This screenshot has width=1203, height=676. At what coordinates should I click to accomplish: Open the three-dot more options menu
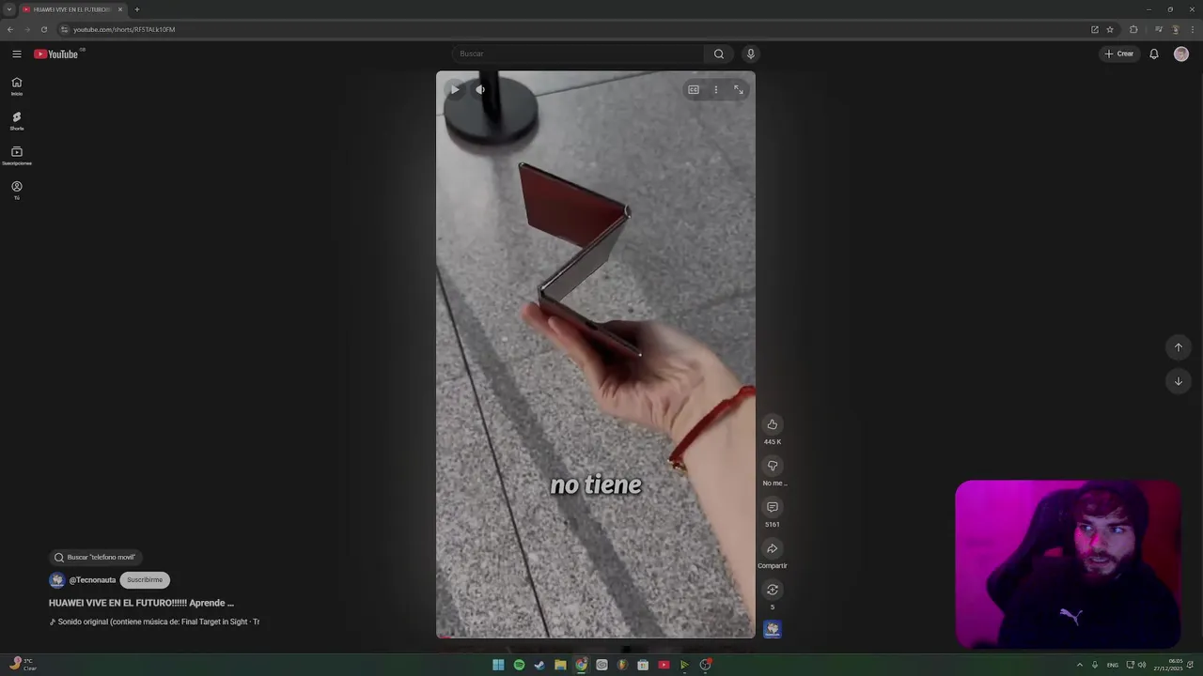(x=716, y=90)
